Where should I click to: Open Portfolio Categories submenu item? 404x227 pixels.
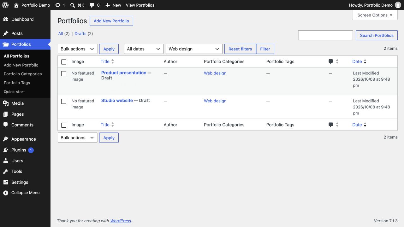pyautogui.click(x=23, y=74)
